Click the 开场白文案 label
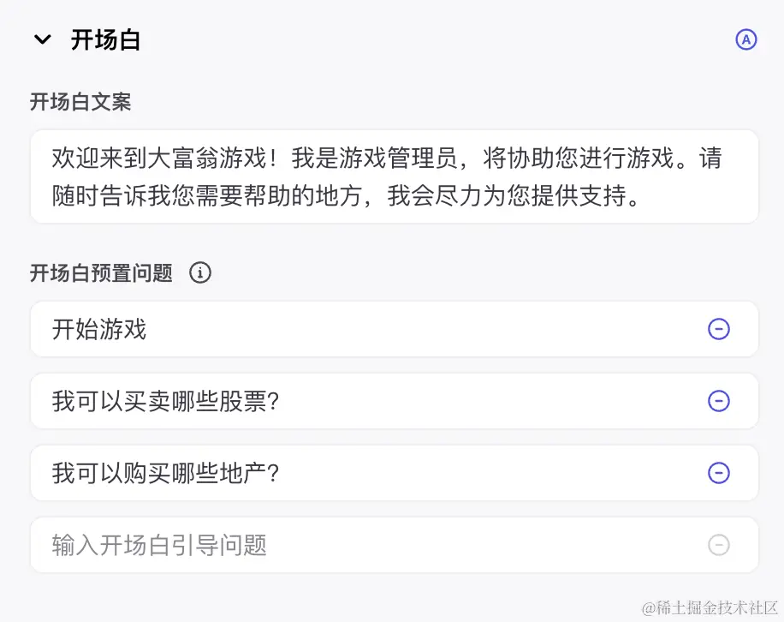 pos(80,102)
